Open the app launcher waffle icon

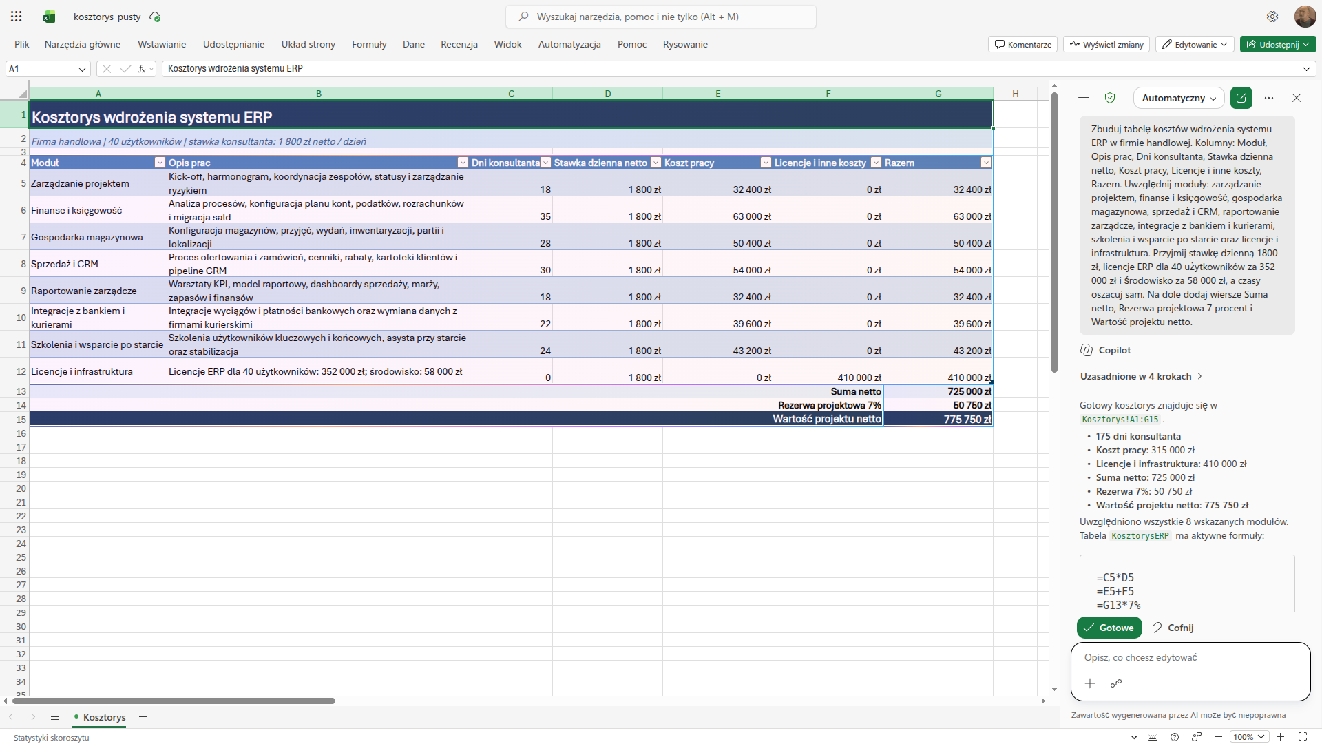(17, 17)
